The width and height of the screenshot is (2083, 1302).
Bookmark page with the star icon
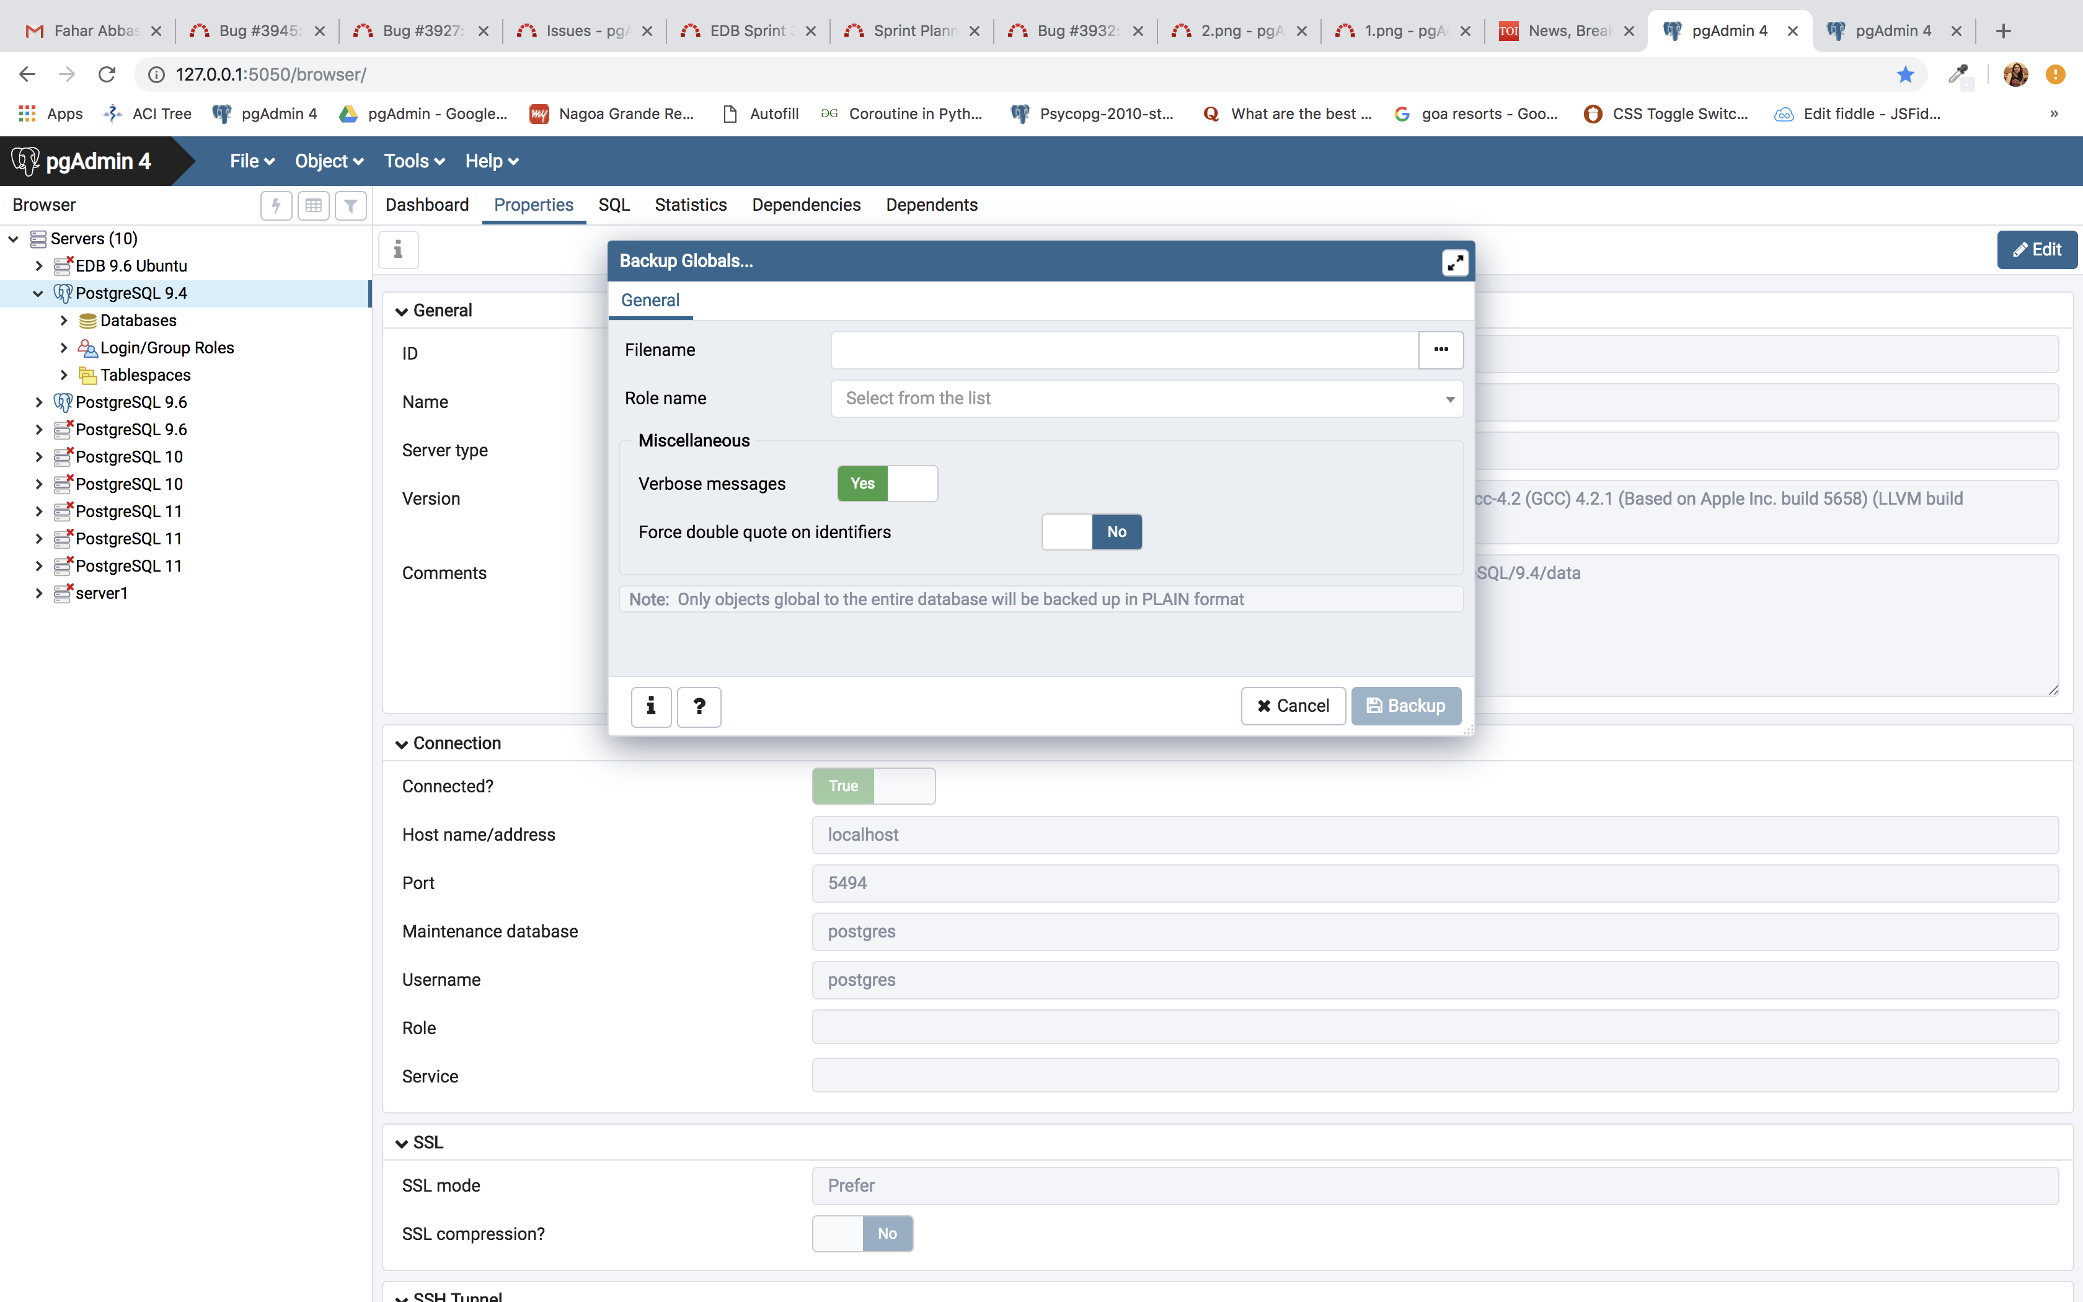[1905, 75]
